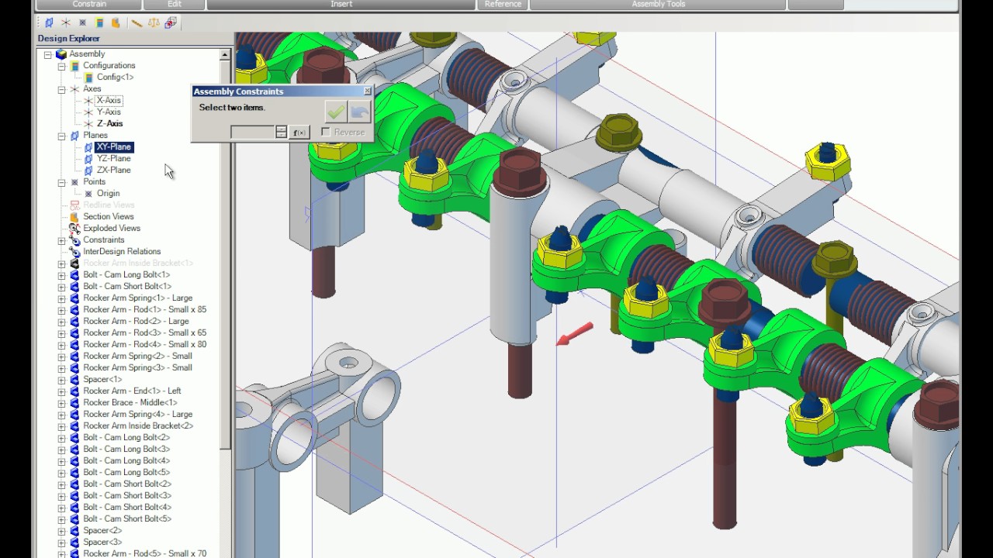Collapse the Planes node
Screen dimensions: 993x558
pos(62,136)
